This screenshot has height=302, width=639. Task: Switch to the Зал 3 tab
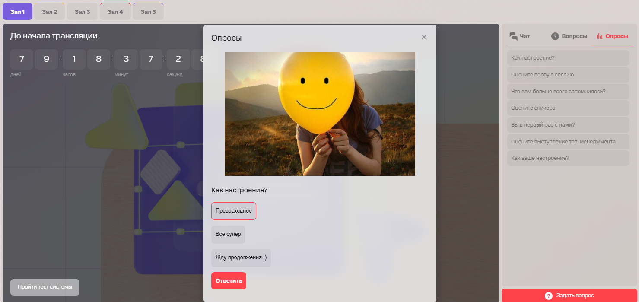click(x=83, y=12)
